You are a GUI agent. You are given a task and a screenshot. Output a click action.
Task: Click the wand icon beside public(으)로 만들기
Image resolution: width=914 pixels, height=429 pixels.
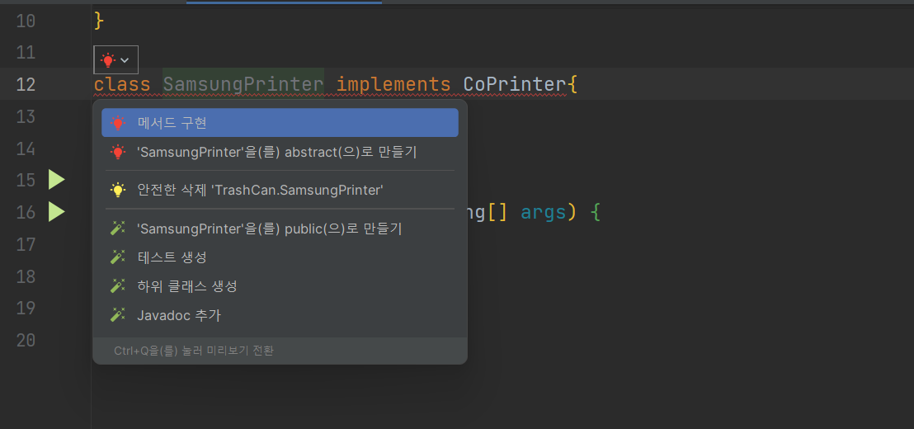coord(118,229)
